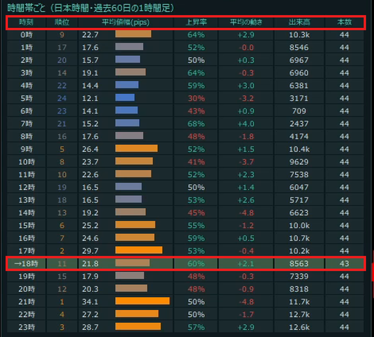Select the -3.7 average move at 10時
The width and height of the screenshot is (374, 337).
click(246, 162)
